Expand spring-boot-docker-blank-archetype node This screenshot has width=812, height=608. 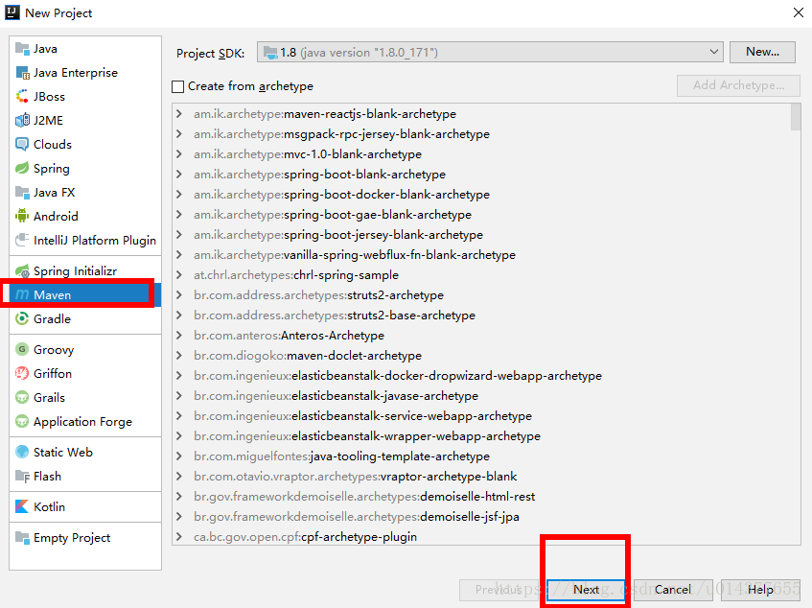tap(179, 195)
